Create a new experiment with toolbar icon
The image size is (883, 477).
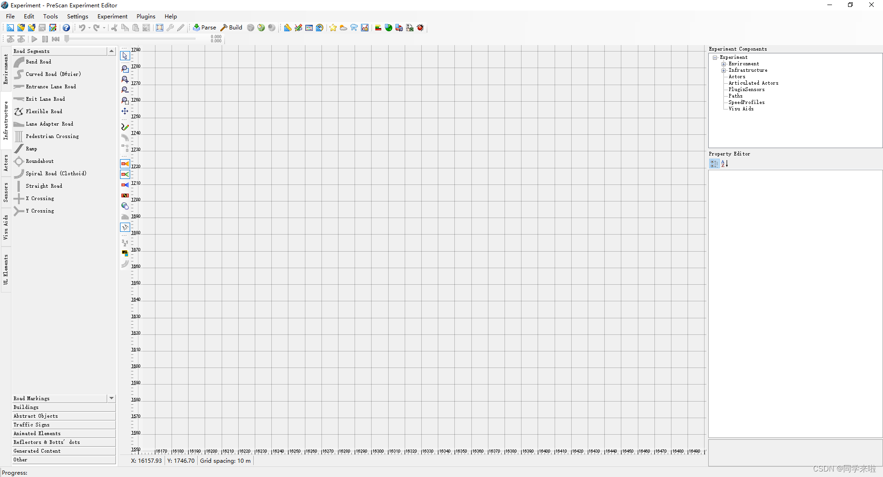pyautogui.click(x=10, y=28)
